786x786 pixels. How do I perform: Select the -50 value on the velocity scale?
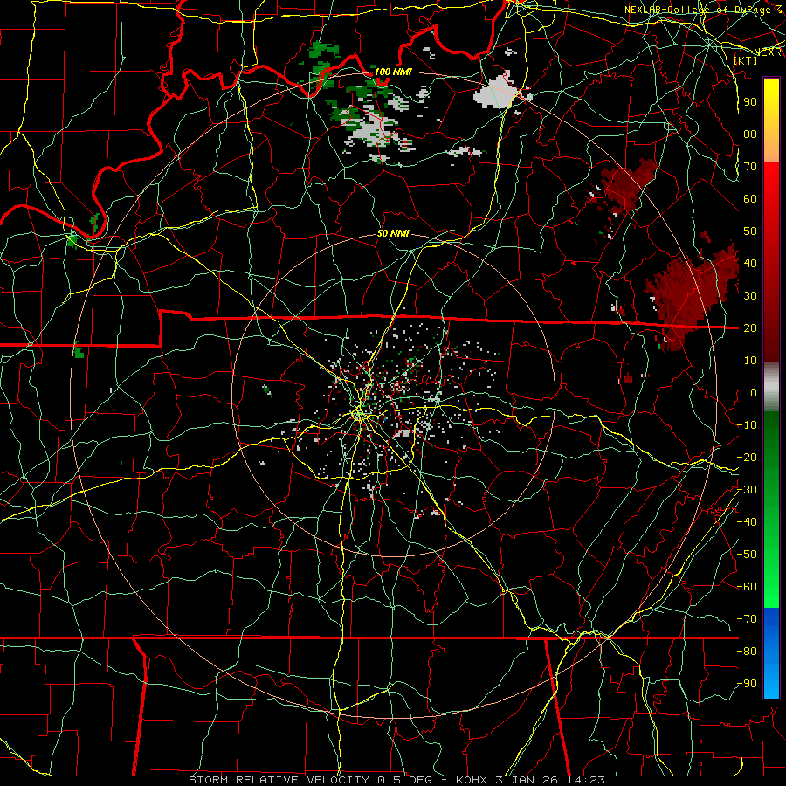tap(747, 555)
